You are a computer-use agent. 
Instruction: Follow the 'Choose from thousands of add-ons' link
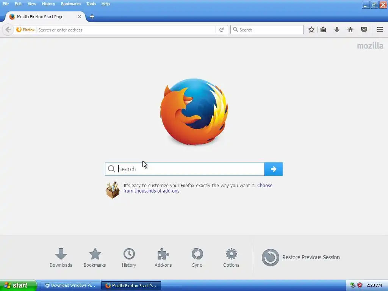(x=198, y=188)
